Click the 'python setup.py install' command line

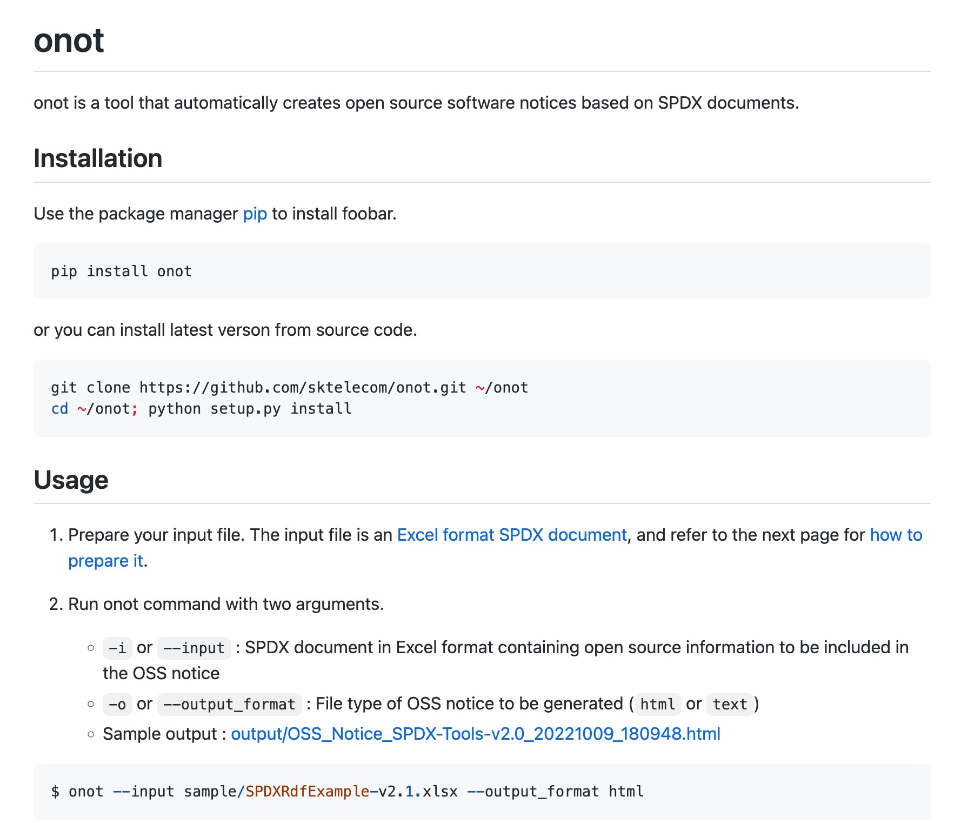(250, 408)
